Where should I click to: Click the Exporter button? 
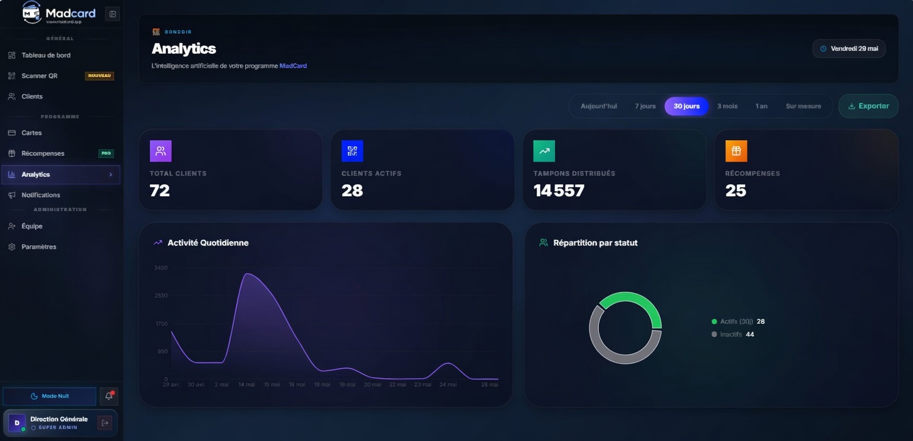coord(868,106)
